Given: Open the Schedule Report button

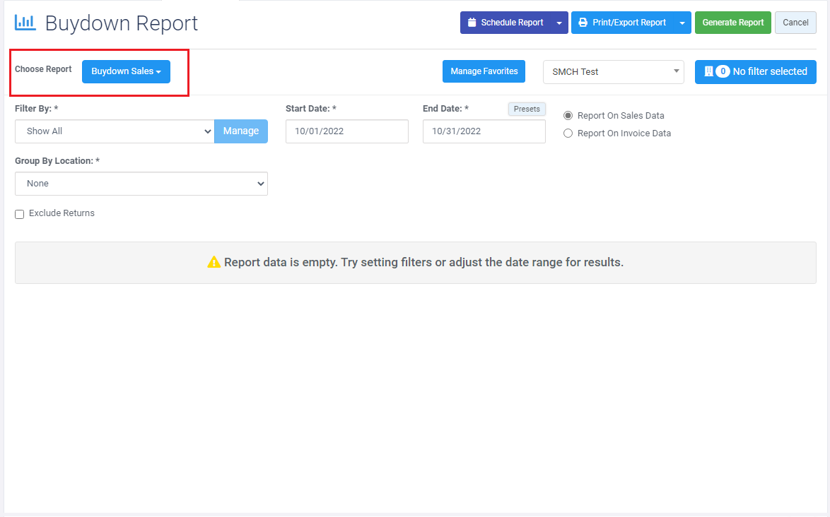Looking at the screenshot, I should coord(505,23).
